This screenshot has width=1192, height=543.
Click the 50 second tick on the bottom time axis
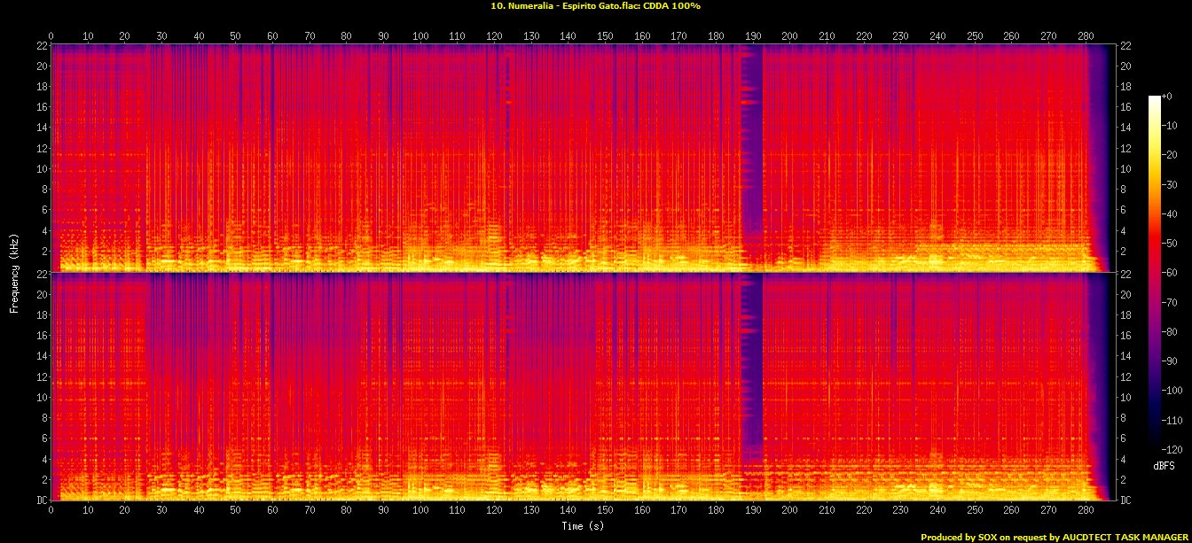click(236, 511)
